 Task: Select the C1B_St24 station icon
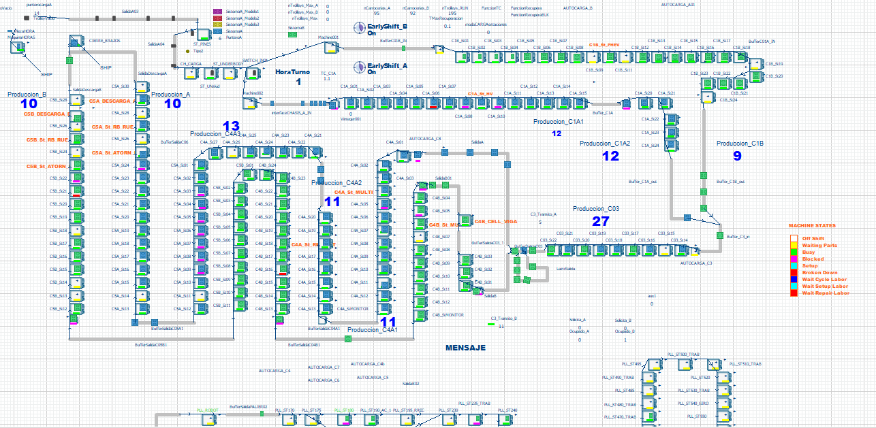click(708, 96)
